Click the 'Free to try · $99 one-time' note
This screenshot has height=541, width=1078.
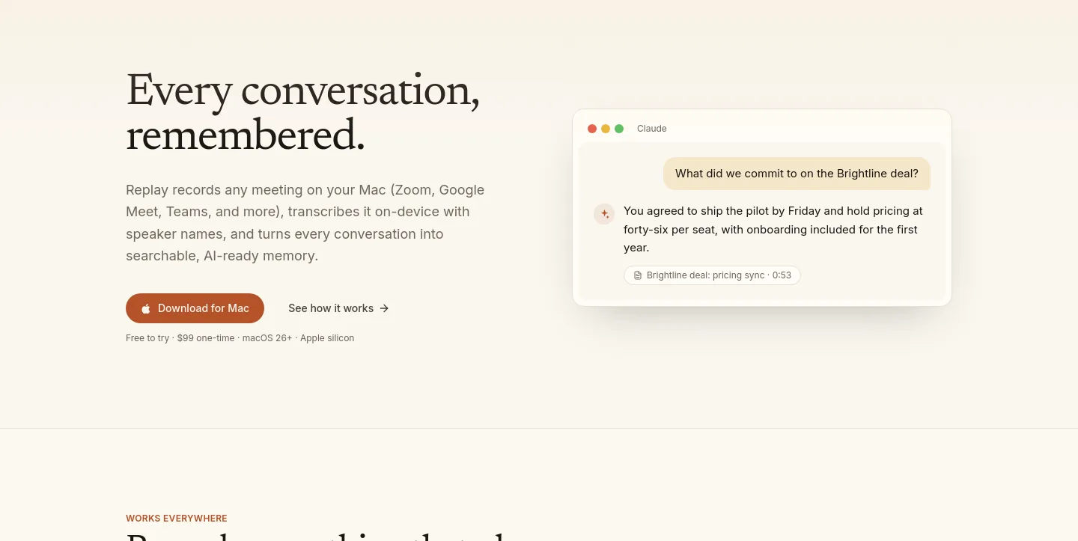[x=240, y=338]
